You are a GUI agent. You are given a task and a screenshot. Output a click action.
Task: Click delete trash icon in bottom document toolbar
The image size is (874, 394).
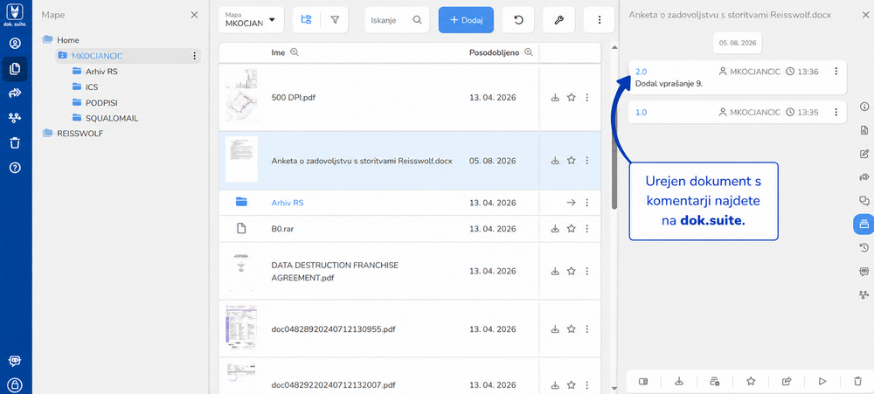858,381
